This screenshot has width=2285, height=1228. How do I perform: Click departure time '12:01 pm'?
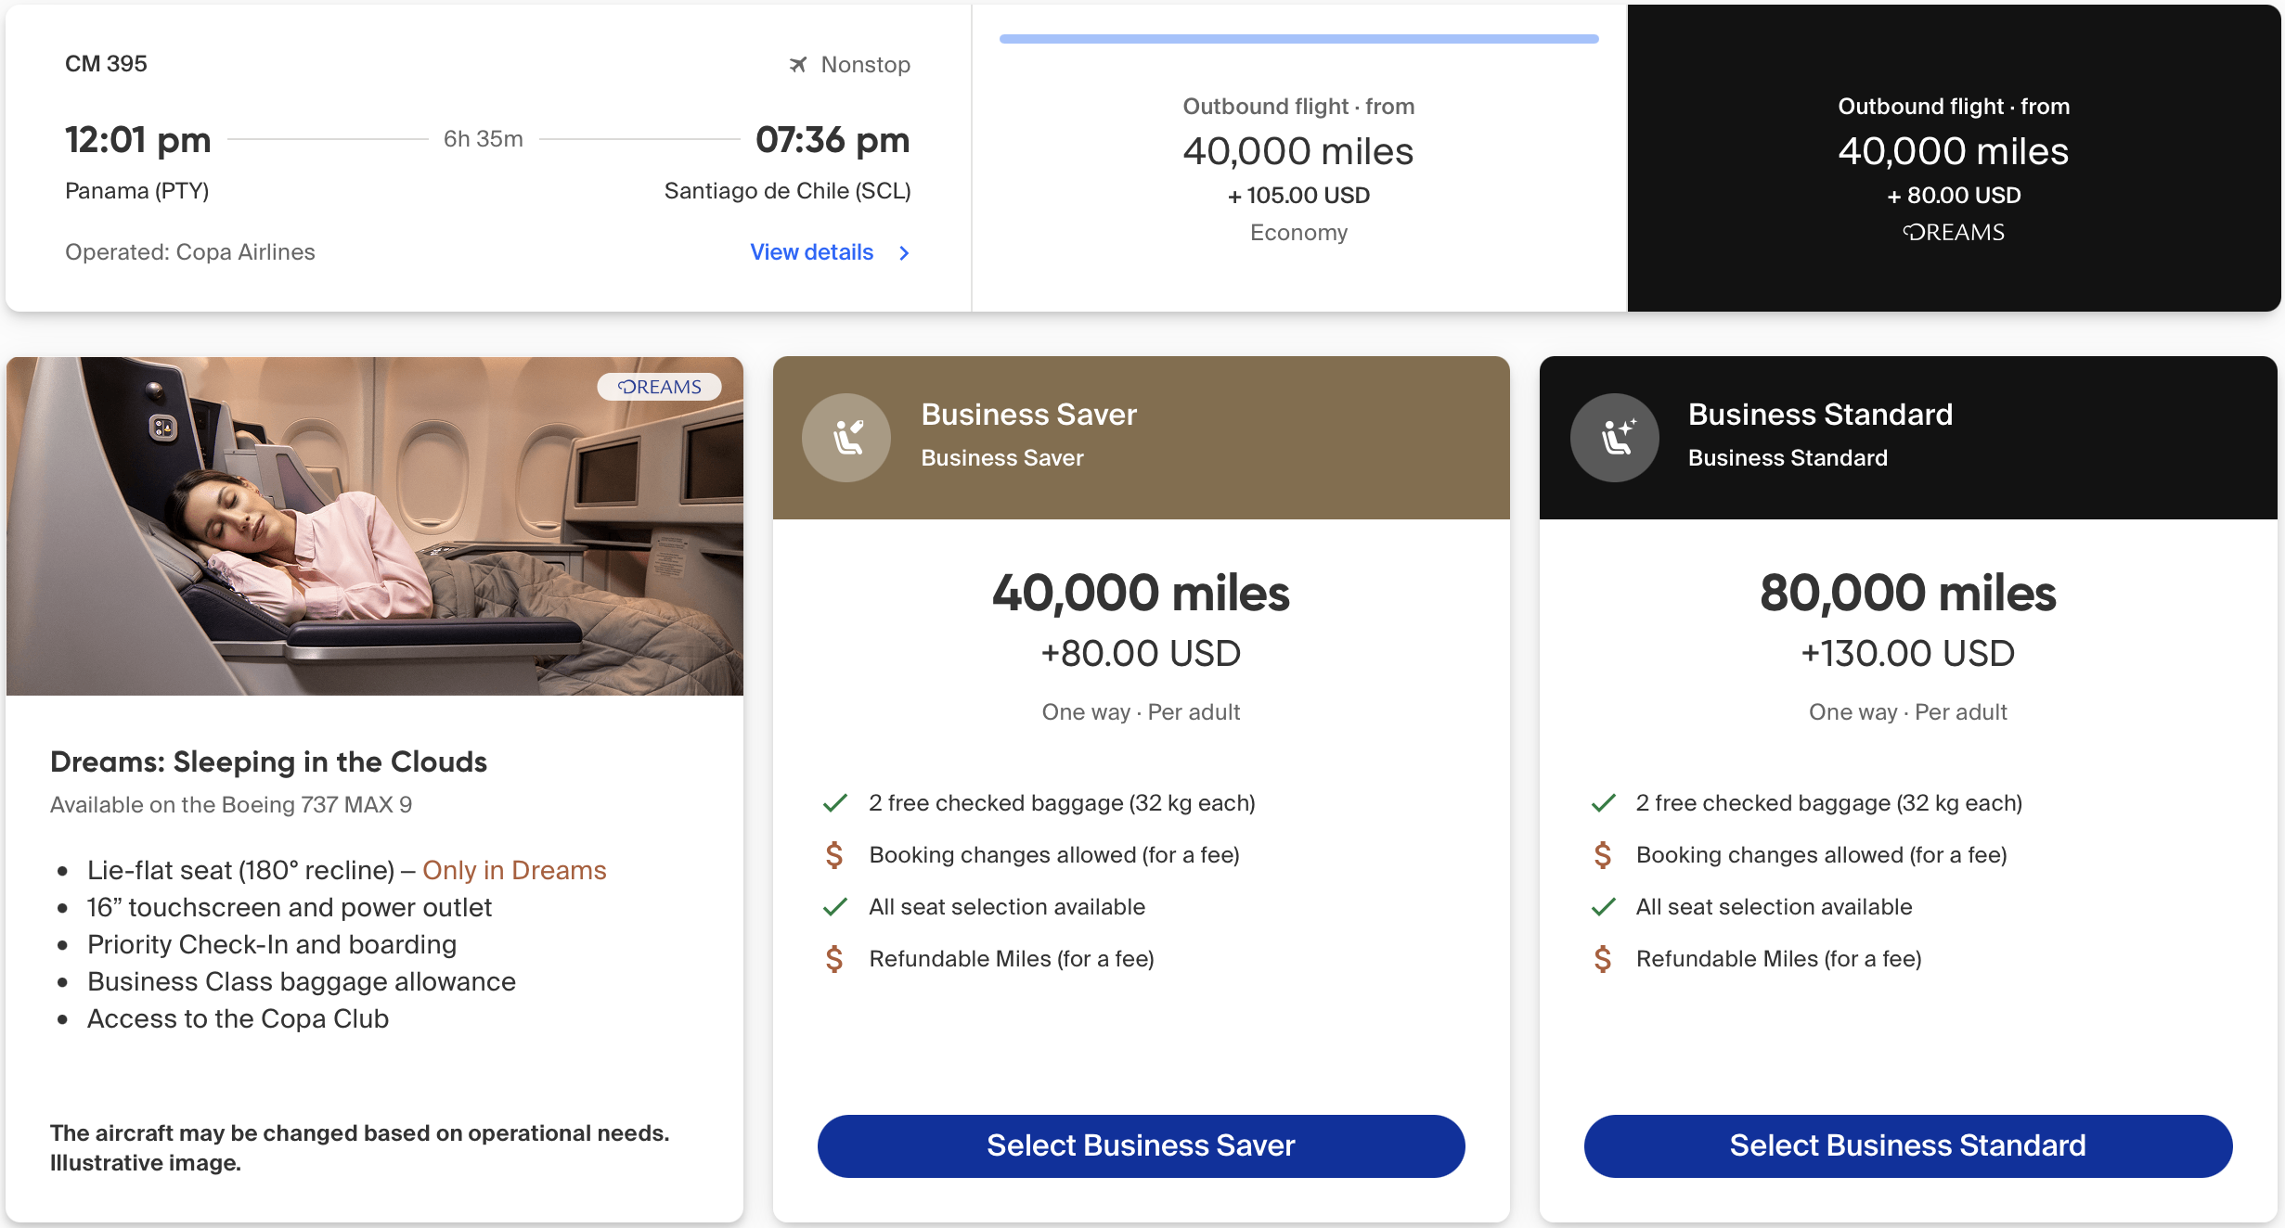(138, 140)
